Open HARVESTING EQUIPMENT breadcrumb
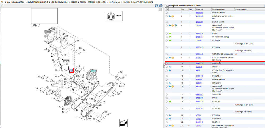 coord(38,2)
